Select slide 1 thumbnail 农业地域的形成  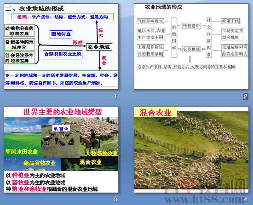coord(61,46)
